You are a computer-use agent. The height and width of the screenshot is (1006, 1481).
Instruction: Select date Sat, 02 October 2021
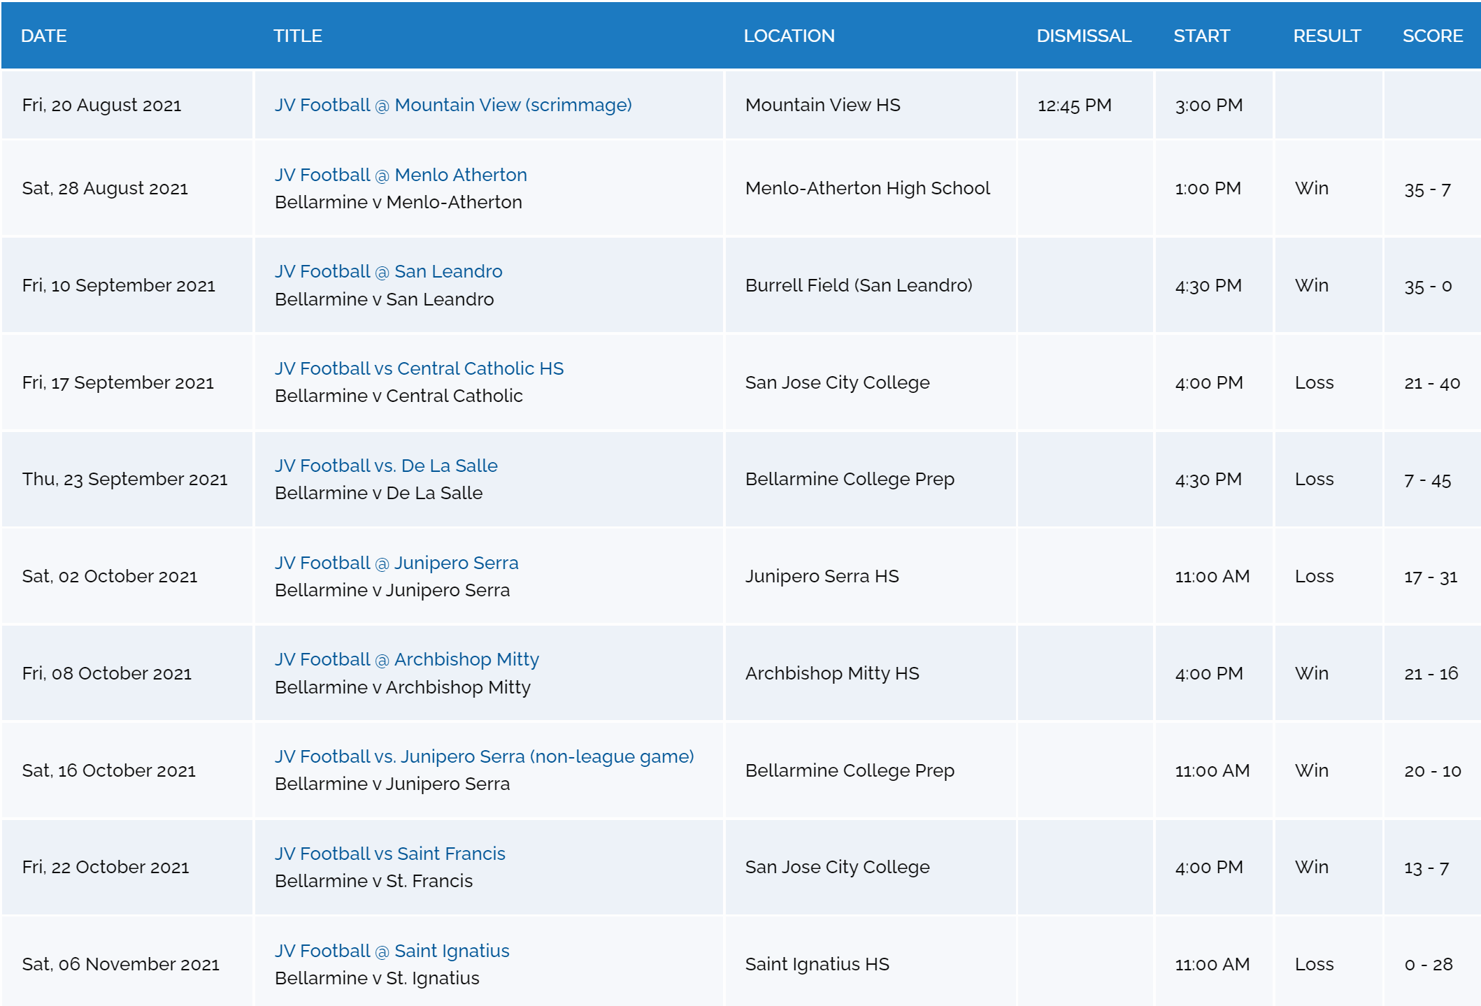pos(109,576)
